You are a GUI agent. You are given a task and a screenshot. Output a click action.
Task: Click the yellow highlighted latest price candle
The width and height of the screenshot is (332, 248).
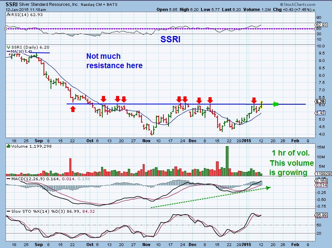(x=261, y=104)
